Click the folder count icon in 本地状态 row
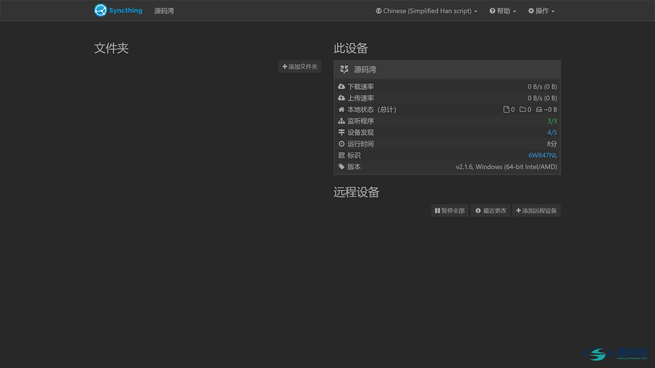655x368 pixels. 523,110
